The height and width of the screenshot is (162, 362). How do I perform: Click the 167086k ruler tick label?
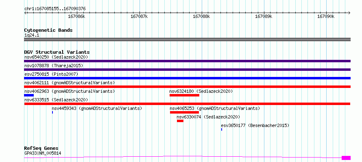(76, 17)
